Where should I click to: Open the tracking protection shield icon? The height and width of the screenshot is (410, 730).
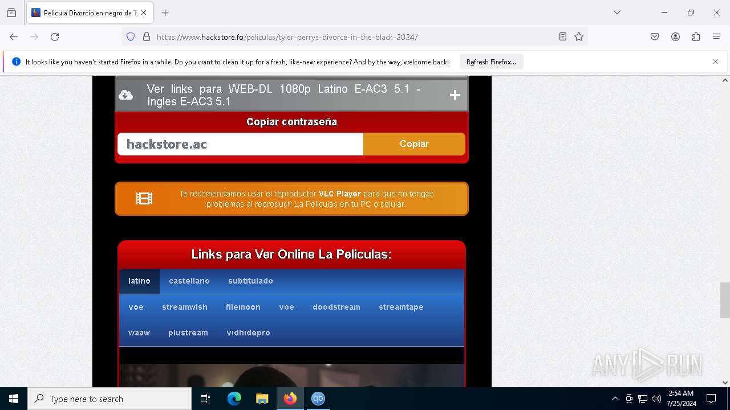[x=131, y=37]
